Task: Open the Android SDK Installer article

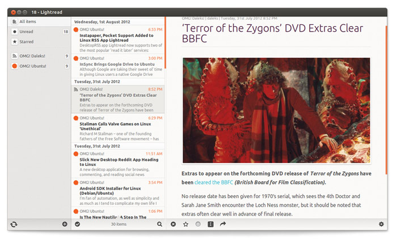Action: coord(117,192)
